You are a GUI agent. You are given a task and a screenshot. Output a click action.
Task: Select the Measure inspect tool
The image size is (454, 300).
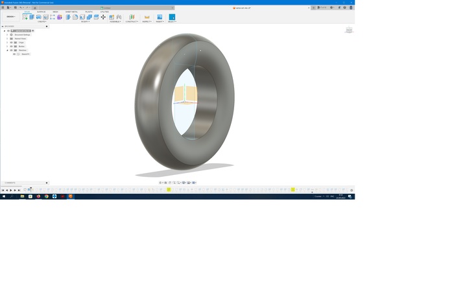pos(147,17)
